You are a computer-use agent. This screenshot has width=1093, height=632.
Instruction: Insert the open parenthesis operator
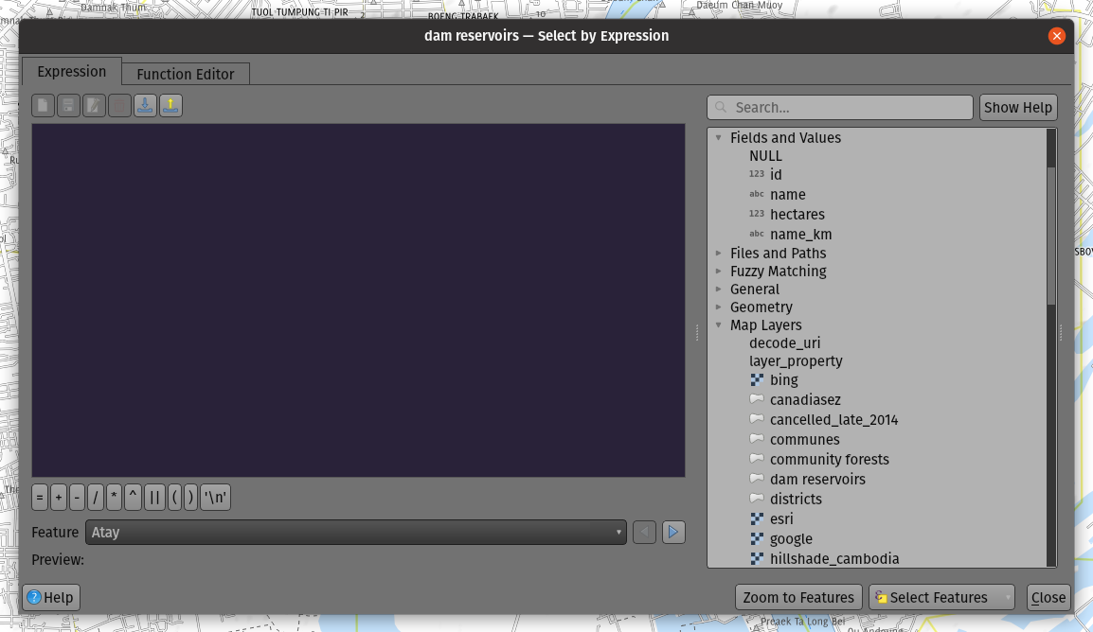point(174,498)
